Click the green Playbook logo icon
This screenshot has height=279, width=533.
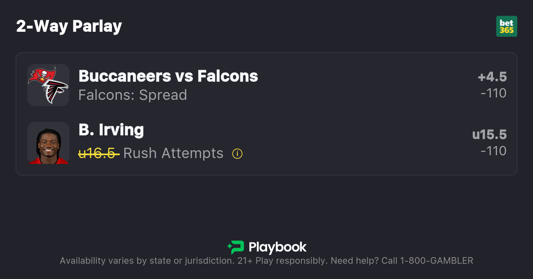point(236,247)
